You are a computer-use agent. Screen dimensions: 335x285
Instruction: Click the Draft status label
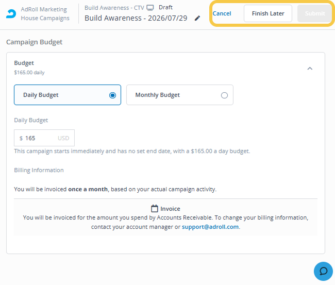point(165,8)
